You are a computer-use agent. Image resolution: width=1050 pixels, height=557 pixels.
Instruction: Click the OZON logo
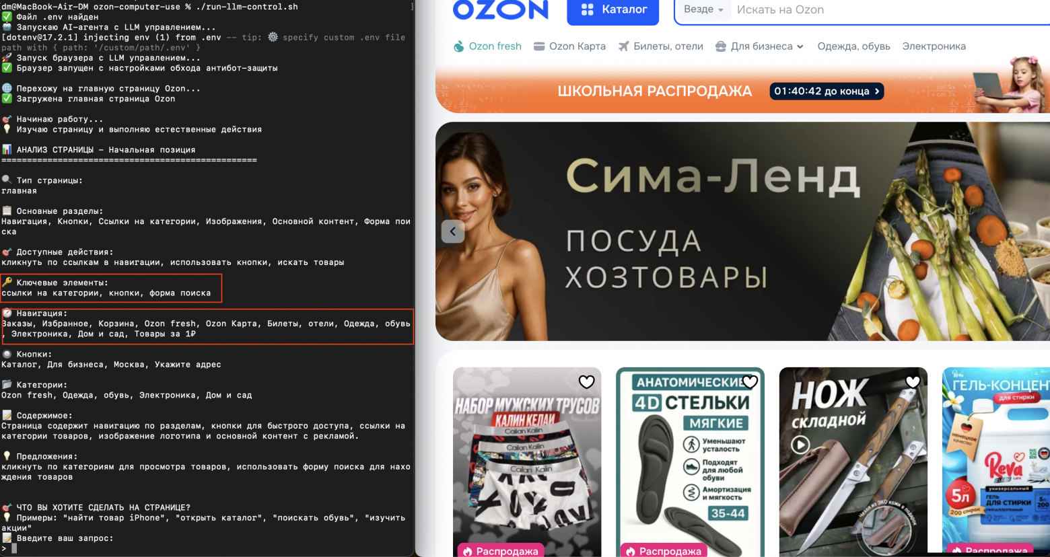click(501, 11)
